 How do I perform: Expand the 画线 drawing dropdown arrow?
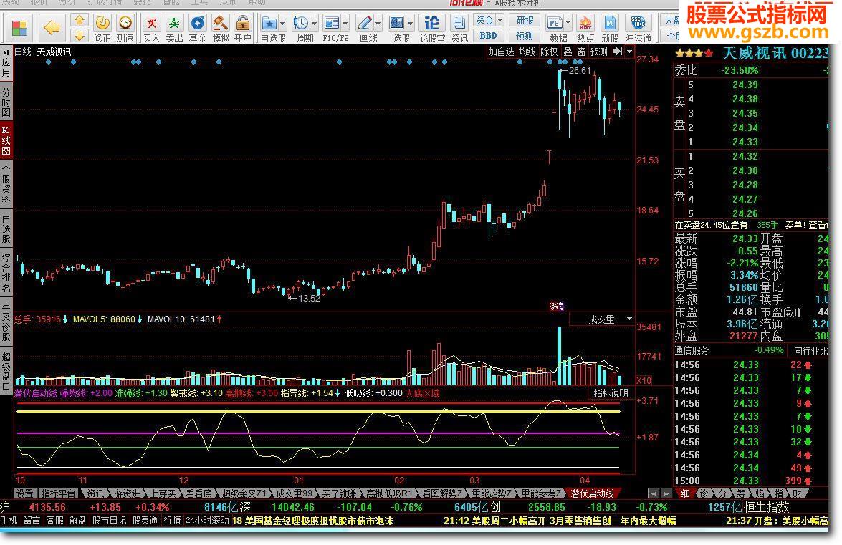(x=378, y=24)
